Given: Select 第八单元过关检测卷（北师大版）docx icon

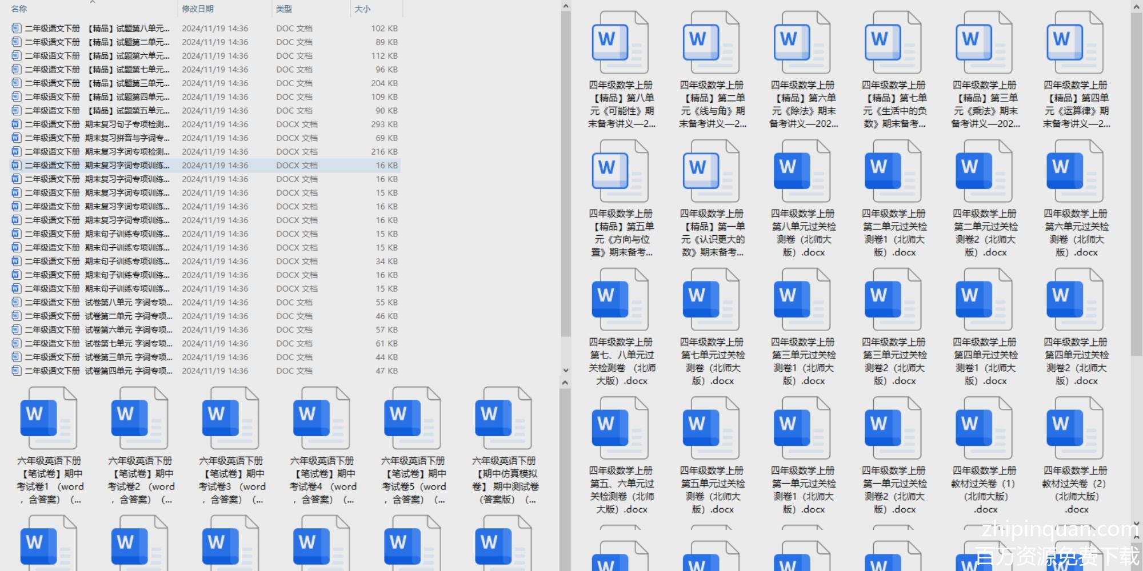Looking at the screenshot, I should pos(802,171).
